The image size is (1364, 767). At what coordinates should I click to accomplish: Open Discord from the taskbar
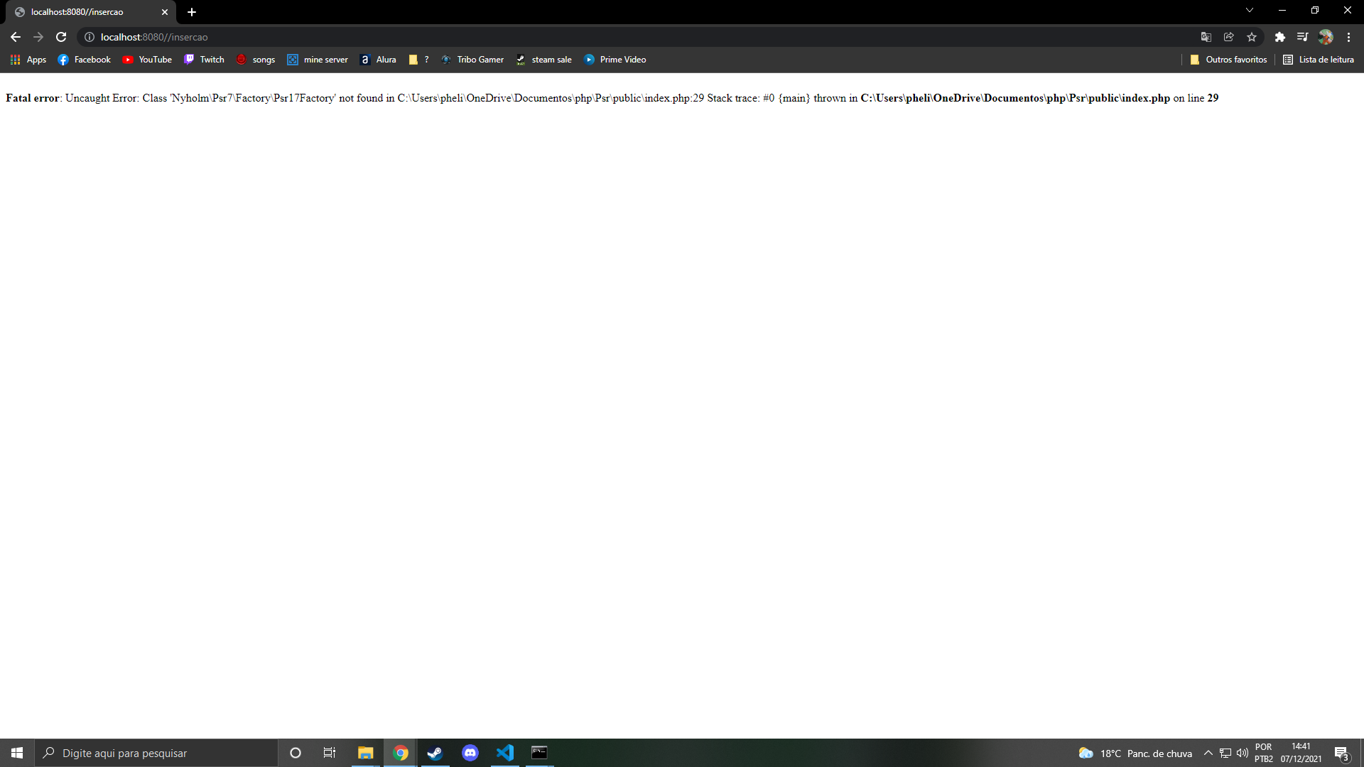pyautogui.click(x=470, y=753)
